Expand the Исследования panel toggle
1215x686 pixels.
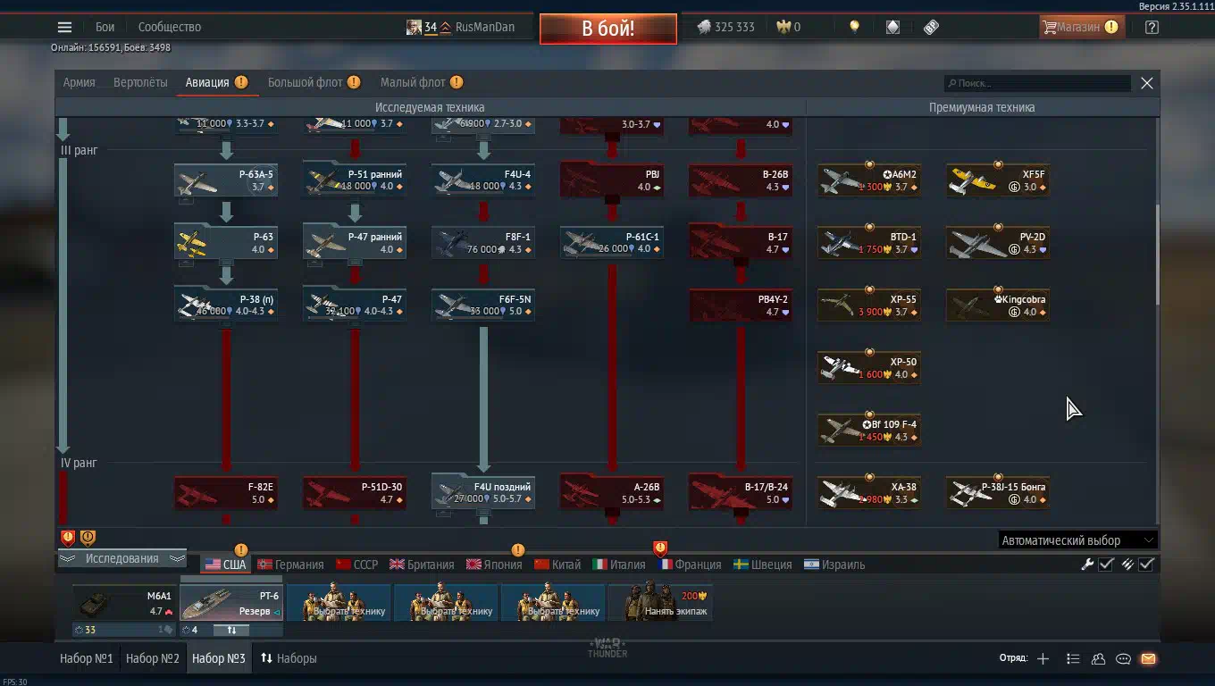coord(121,559)
